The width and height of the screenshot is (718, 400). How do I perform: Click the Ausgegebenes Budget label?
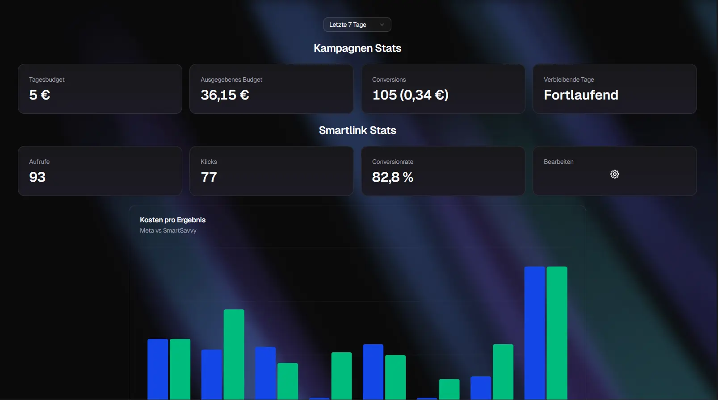231,79
